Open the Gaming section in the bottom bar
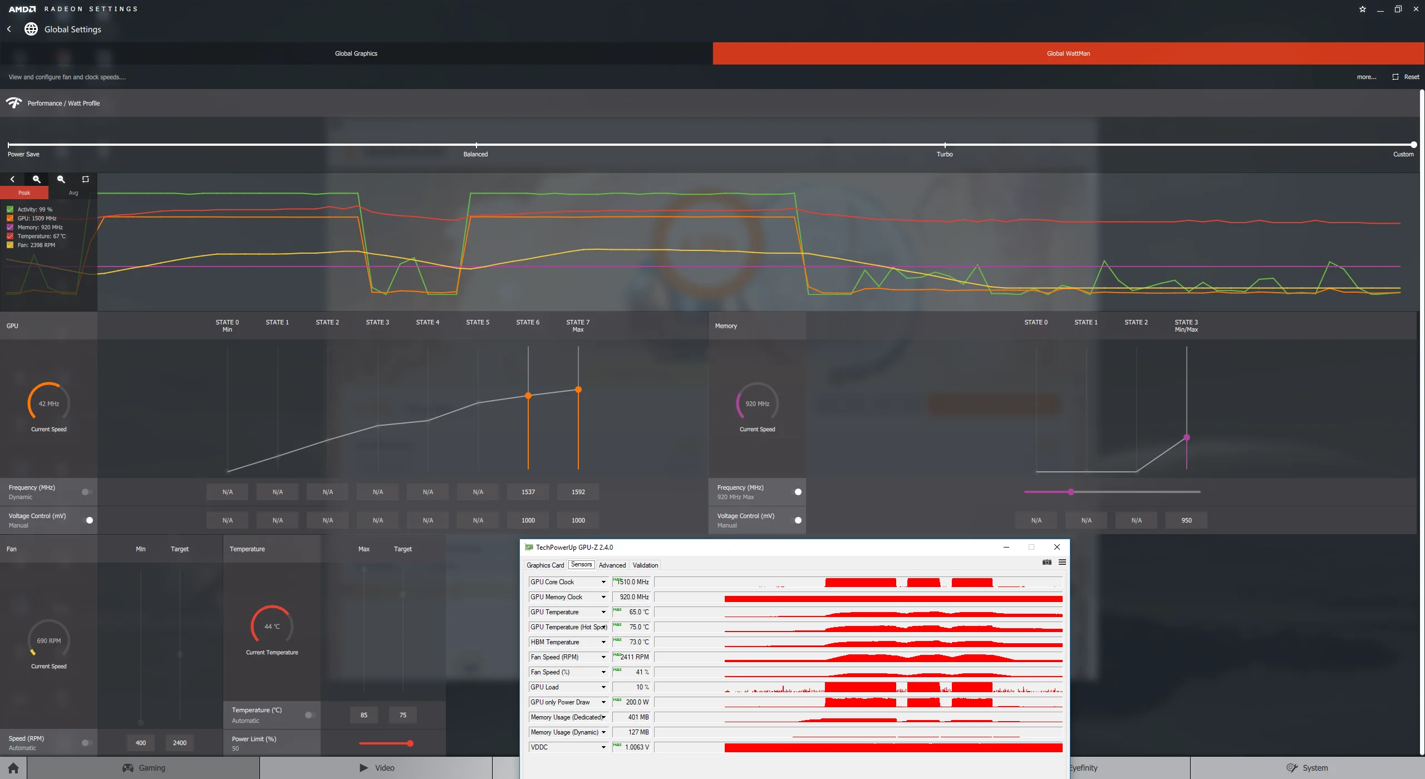This screenshot has width=1425, height=779. click(x=144, y=768)
